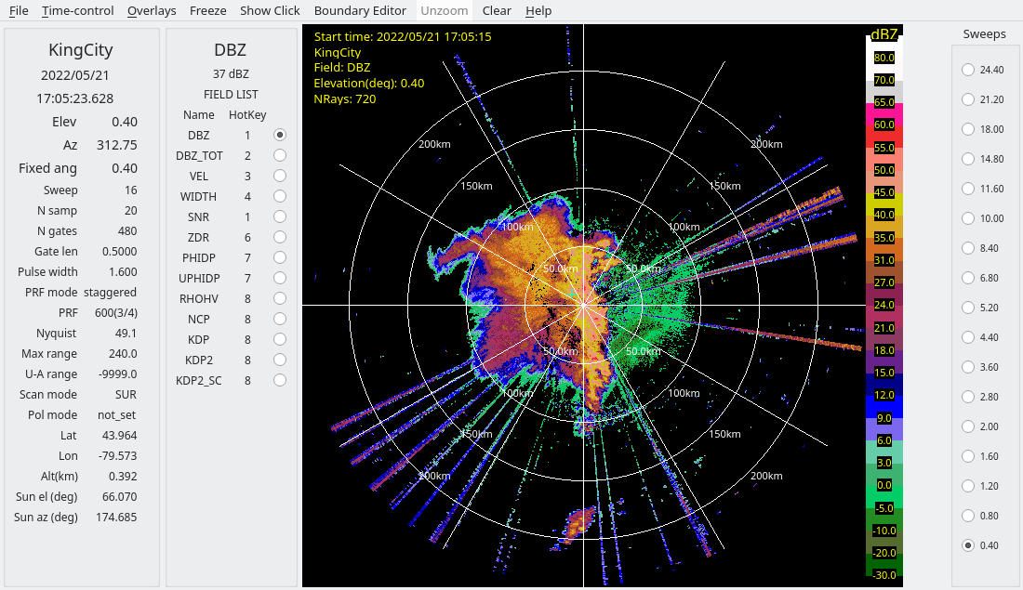The image size is (1023, 590).
Task: Select the 10.00 sweep radio button
Action: point(968,218)
